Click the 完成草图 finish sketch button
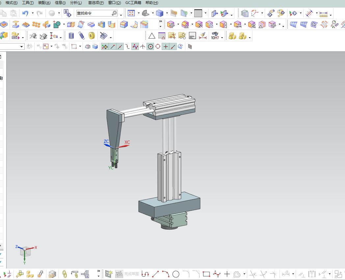The image size is (345, 280). [127, 274]
